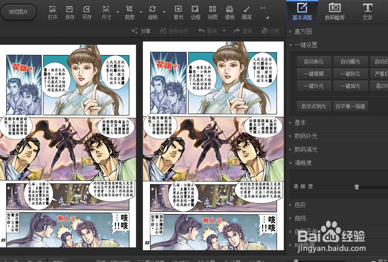Apply 一键锐化 sharpen preset
The width and height of the screenshot is (388, 262).
pyautogui.click(x=351, y=74)
